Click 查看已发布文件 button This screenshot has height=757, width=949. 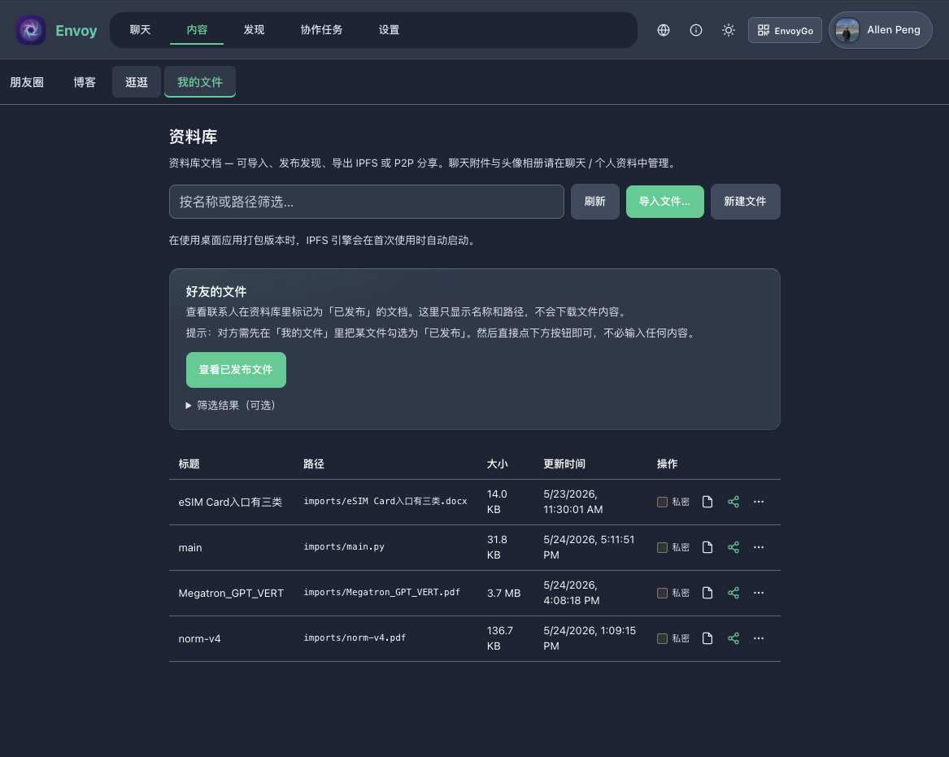[236, 370]
